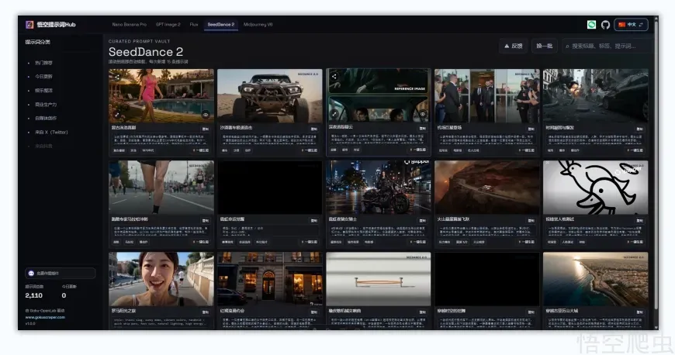Click share icon on pink dress pool card
This screenshot has height=355, width=675.
tap(117, 77)
